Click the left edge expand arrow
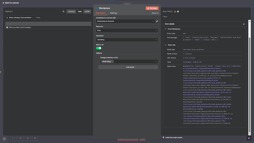Viewport: 254px width, 143px height. coord(1,72)
